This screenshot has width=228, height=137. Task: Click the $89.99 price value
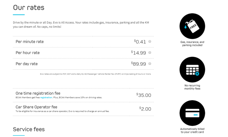pos(138,64)
